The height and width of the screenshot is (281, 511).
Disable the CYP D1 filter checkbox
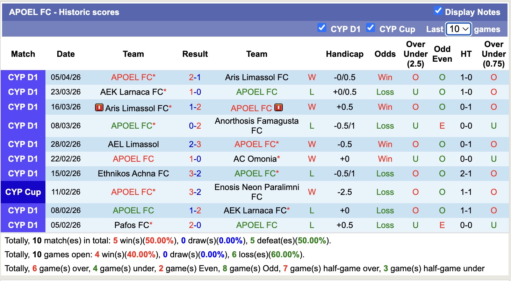(x=322, y=28)
